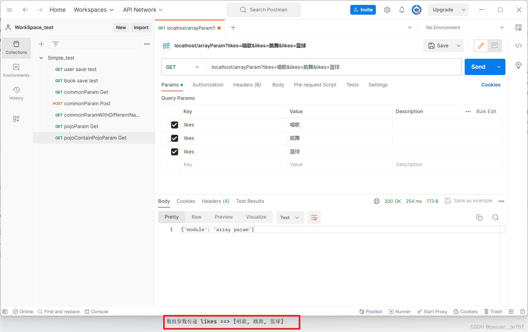The height and width of the screenshot is (332, 528).
Task: Uncheck the likes 跳舞 parameter
Action: pyautogui.click(x=174, y=138)
